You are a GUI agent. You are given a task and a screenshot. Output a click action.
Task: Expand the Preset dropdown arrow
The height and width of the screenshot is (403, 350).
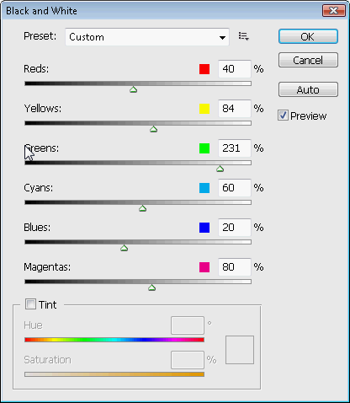click(222, 37)
